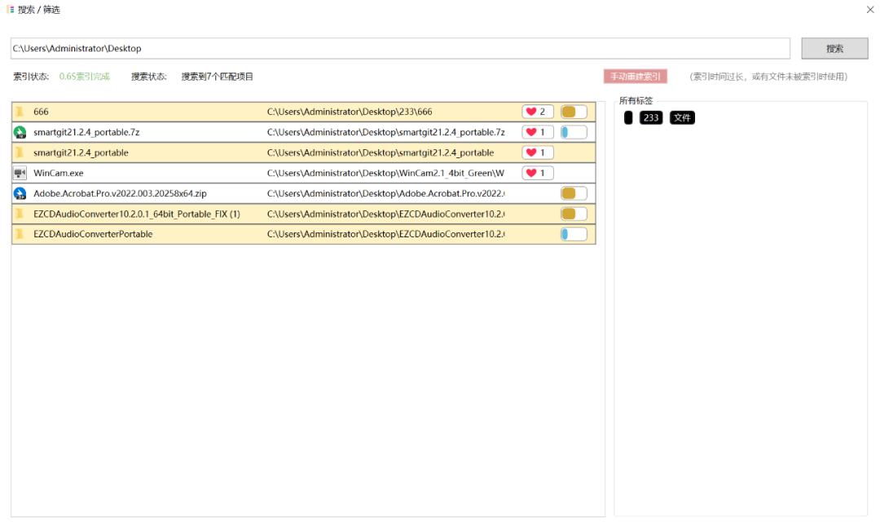
Task: Click the yellow color tag on the 666 row
Action: [x=573, y=112]
